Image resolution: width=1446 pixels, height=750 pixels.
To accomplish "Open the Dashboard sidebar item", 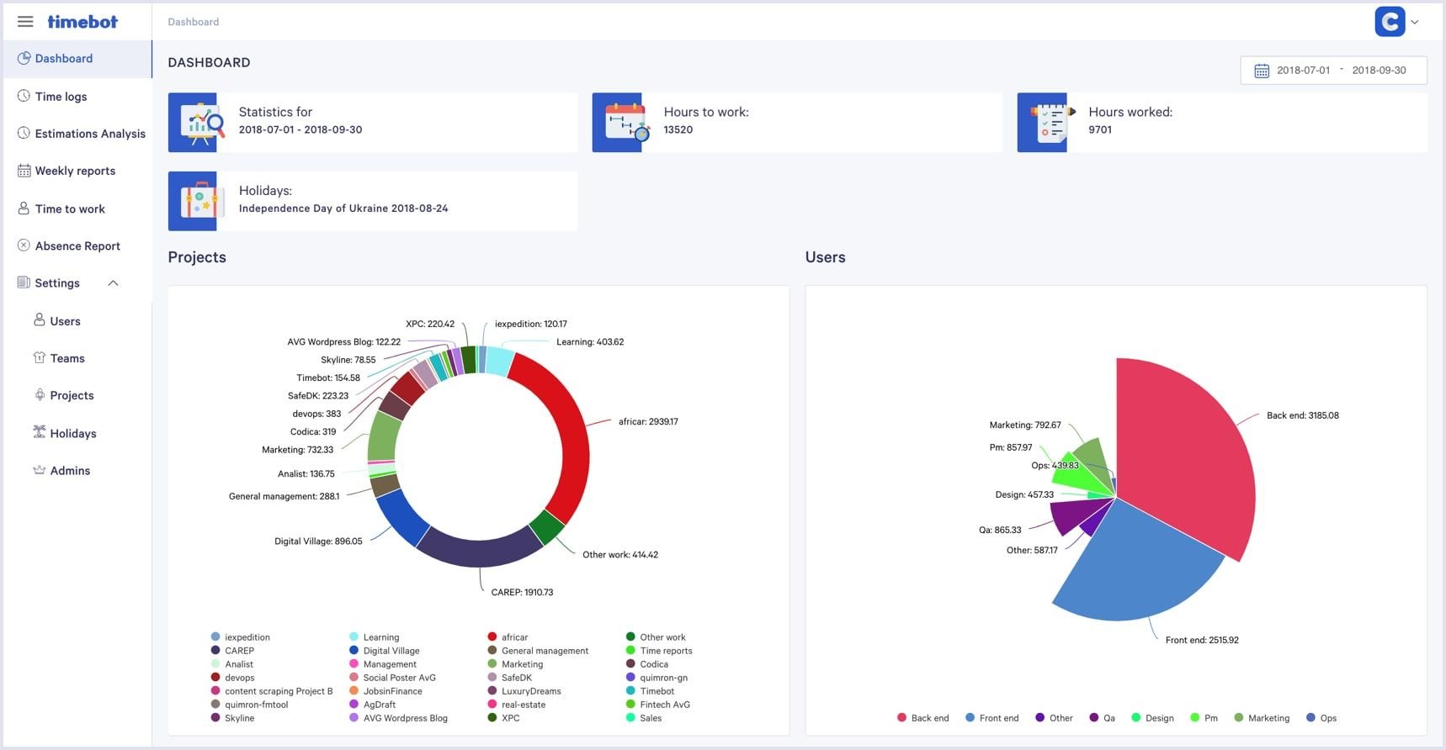I will click(77, 58).
